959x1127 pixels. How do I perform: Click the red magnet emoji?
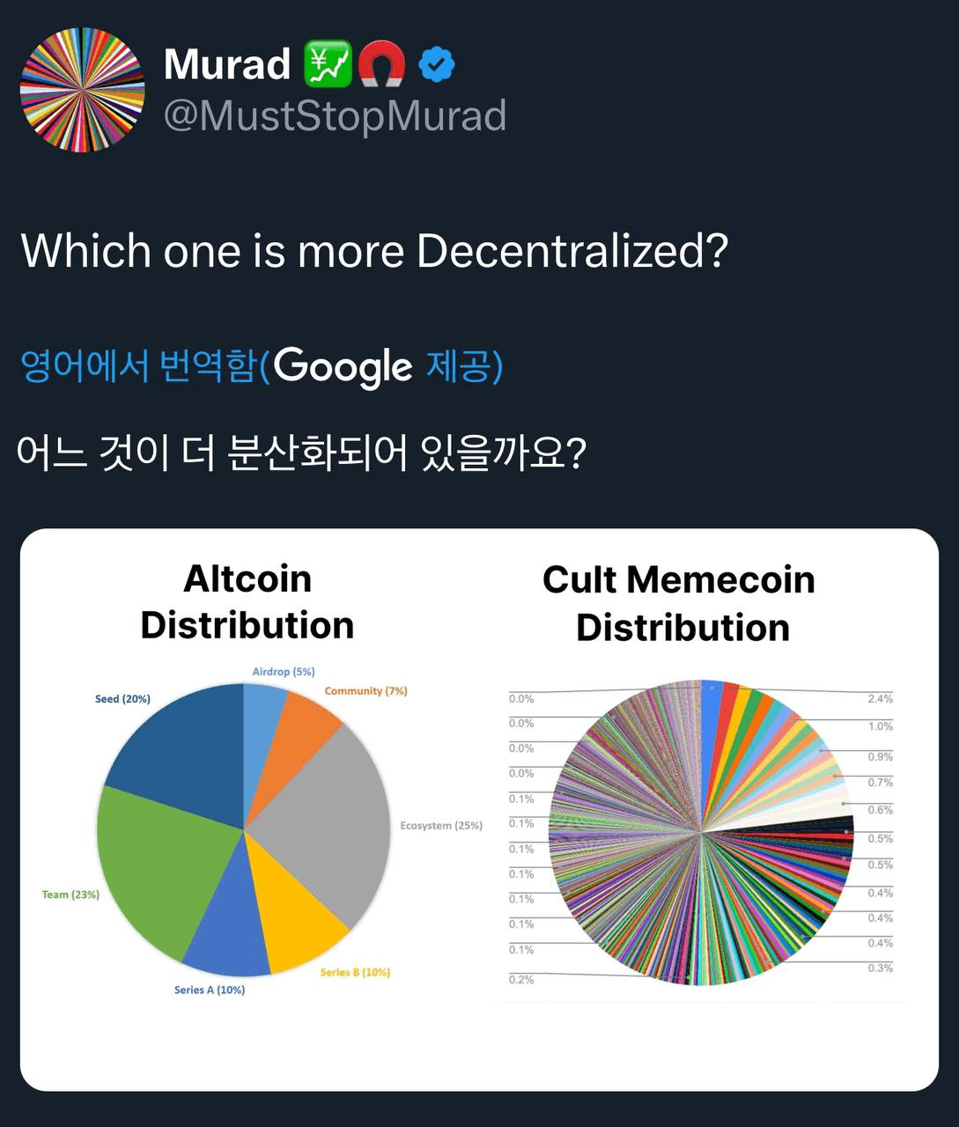click(382, 64)
